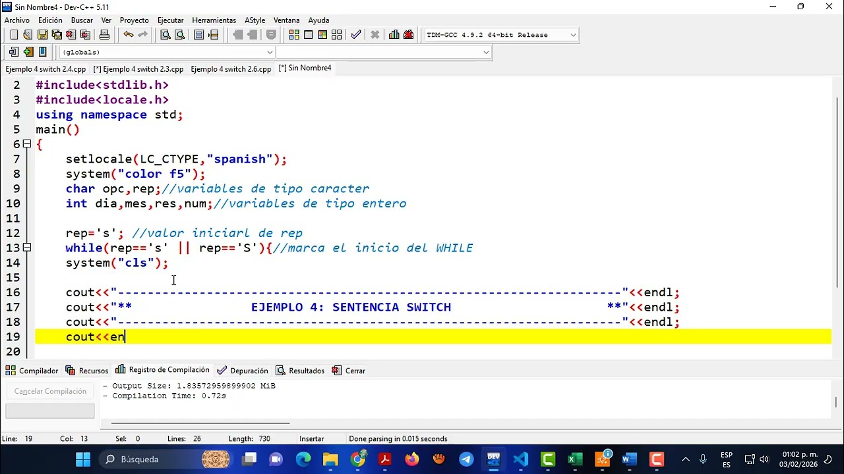Click the green plus icon in second toolbar row
This screenshot has height=474, width=844.
click(28, 52)
